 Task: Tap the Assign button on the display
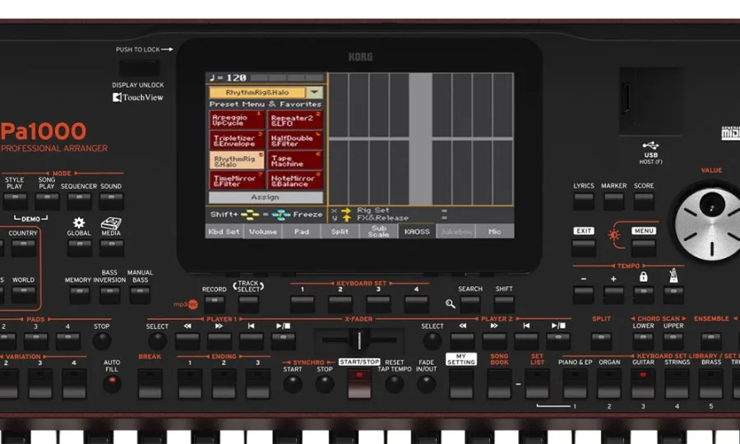point(266,197)
